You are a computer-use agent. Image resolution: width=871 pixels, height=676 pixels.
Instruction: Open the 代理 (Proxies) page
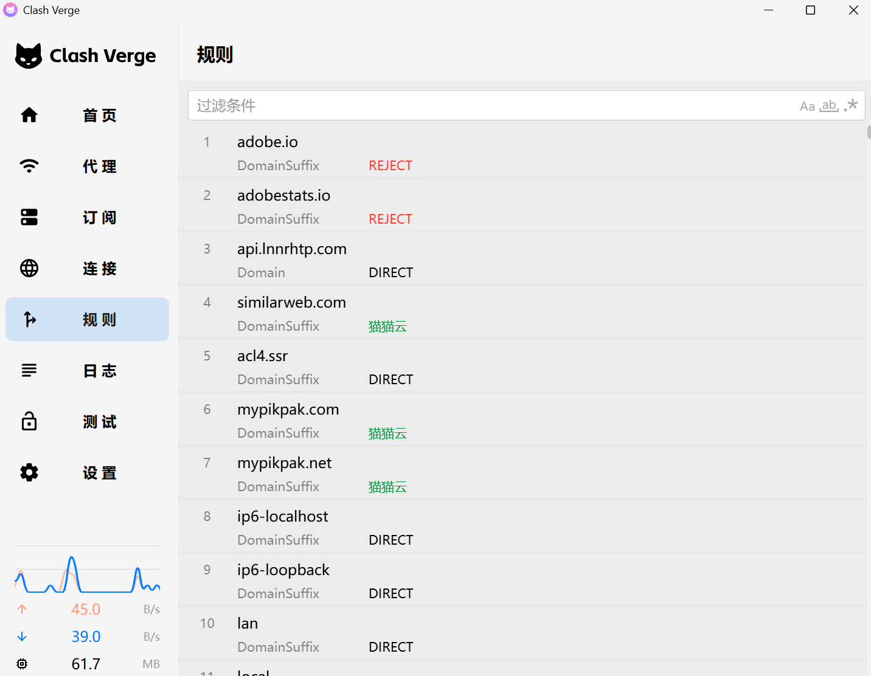tap(100, 166)
